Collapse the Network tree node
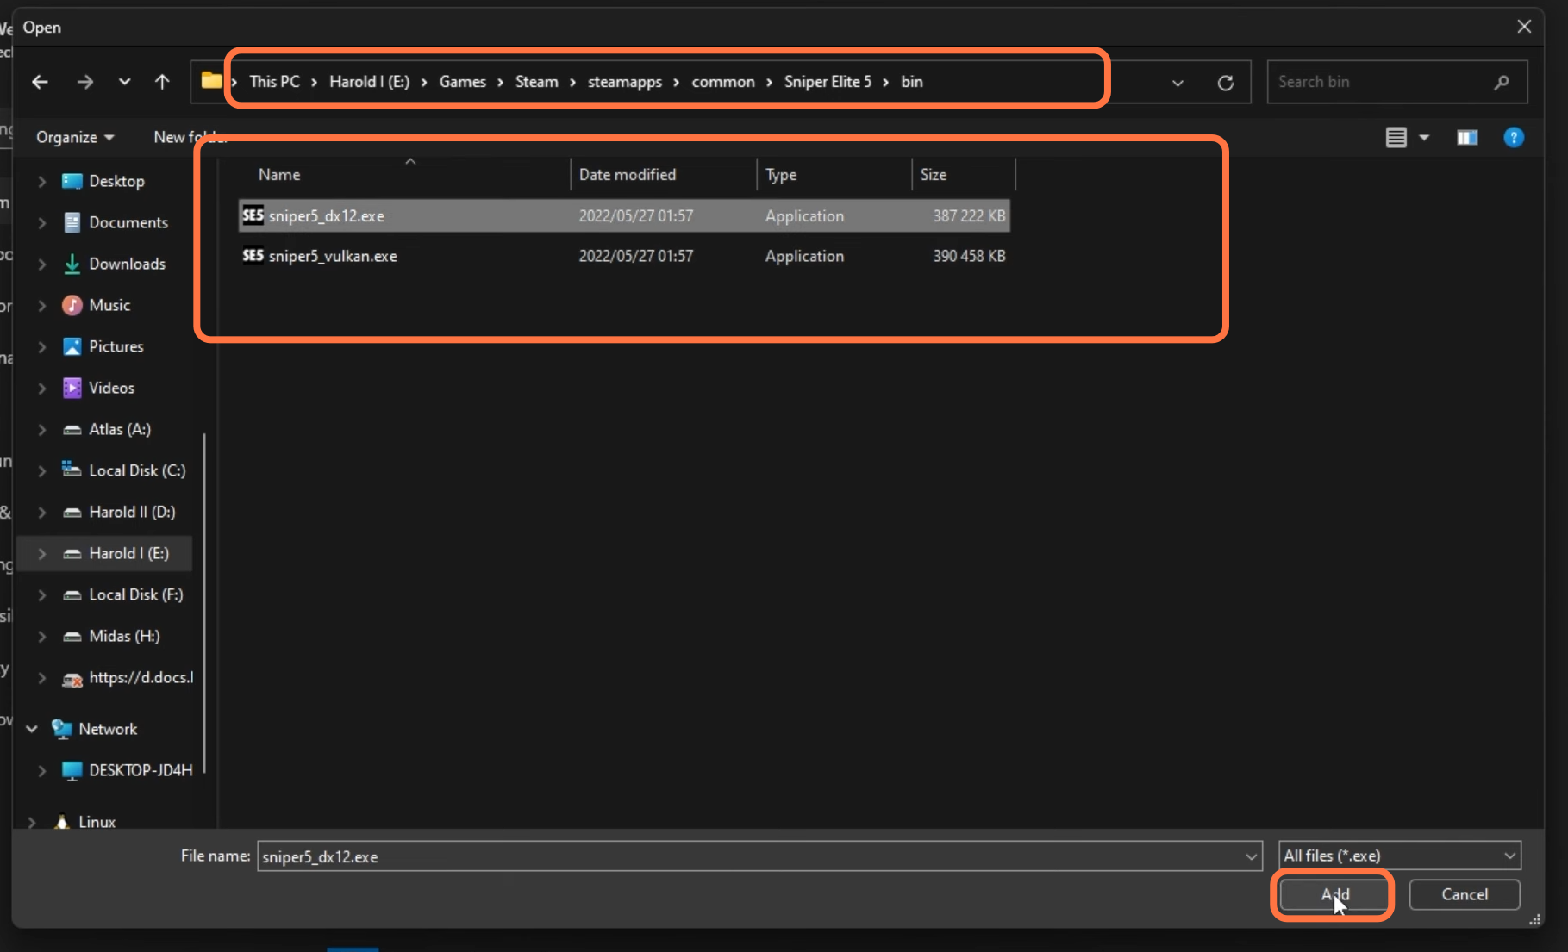The height and width of the screenshot is (952, 1568). (x=32, y=729)
